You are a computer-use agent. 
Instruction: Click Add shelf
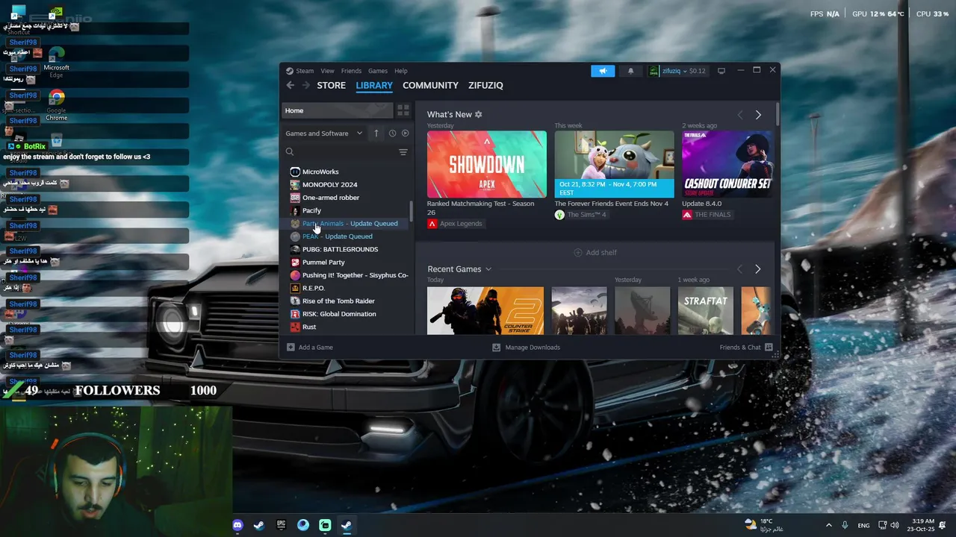pos(595,252)
